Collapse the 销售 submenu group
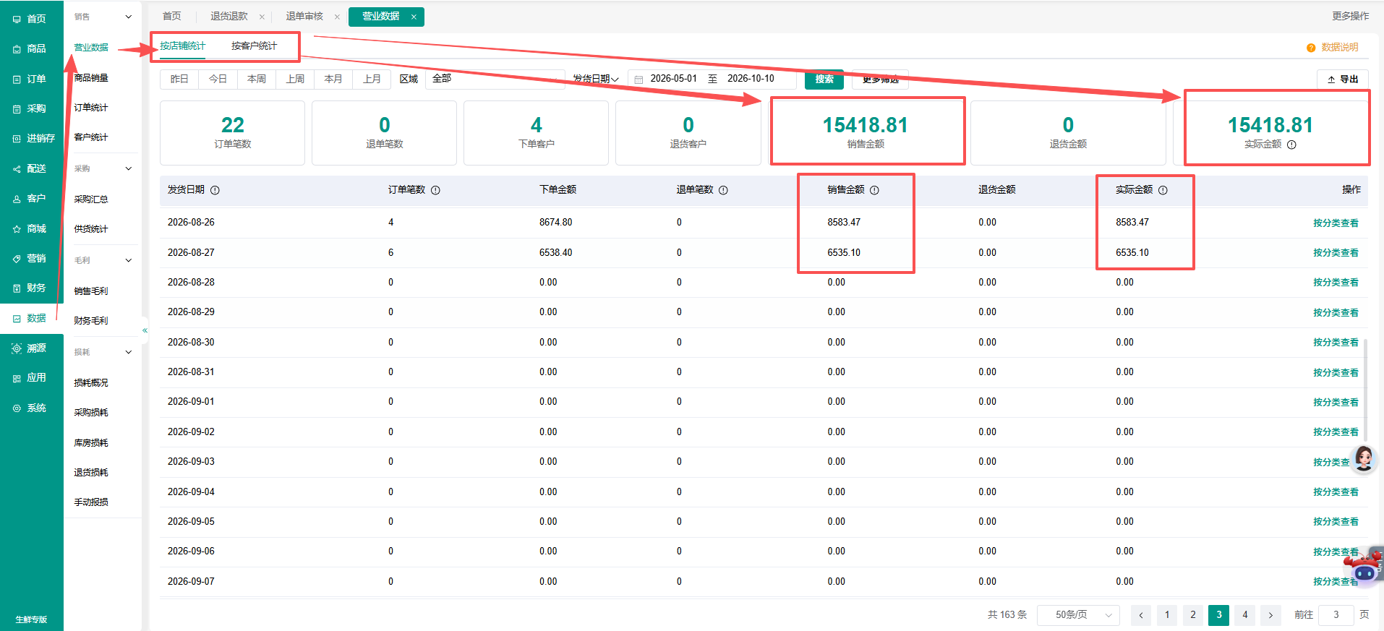This screenshot has height=631, width=1384. pyautogui.click(x=129, y=17)
